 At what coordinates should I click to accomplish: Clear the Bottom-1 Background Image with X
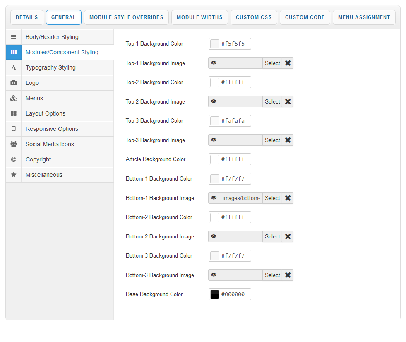click(288, 198)
